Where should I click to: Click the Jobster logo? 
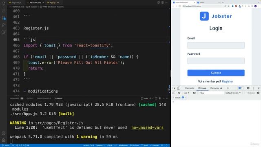[216, 16]
